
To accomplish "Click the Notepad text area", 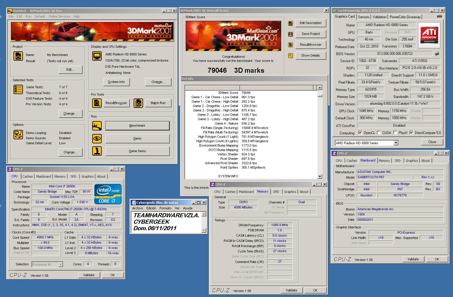I will 166,222.
